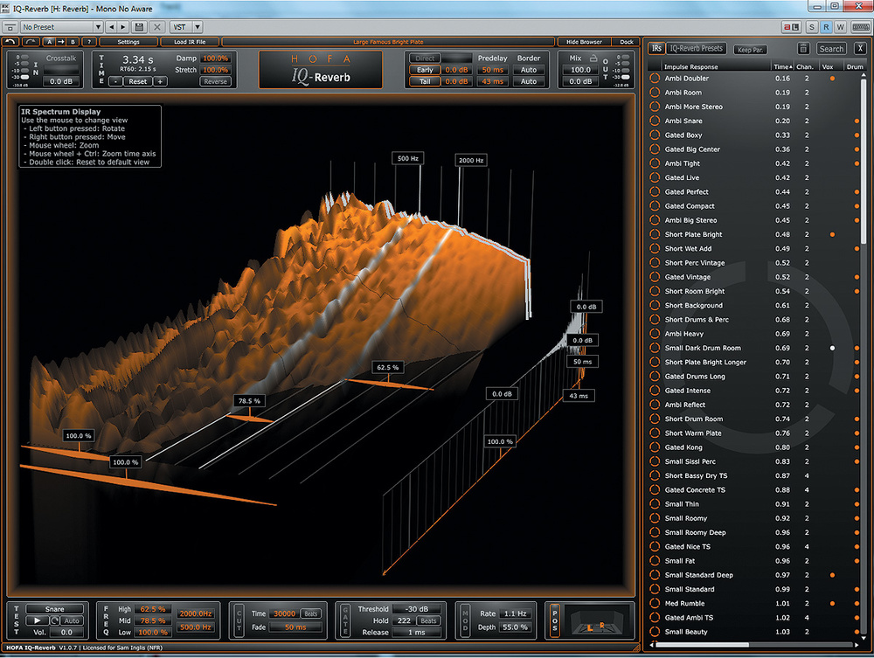Toggle the Early reflections button

click(x=425, y=70)
